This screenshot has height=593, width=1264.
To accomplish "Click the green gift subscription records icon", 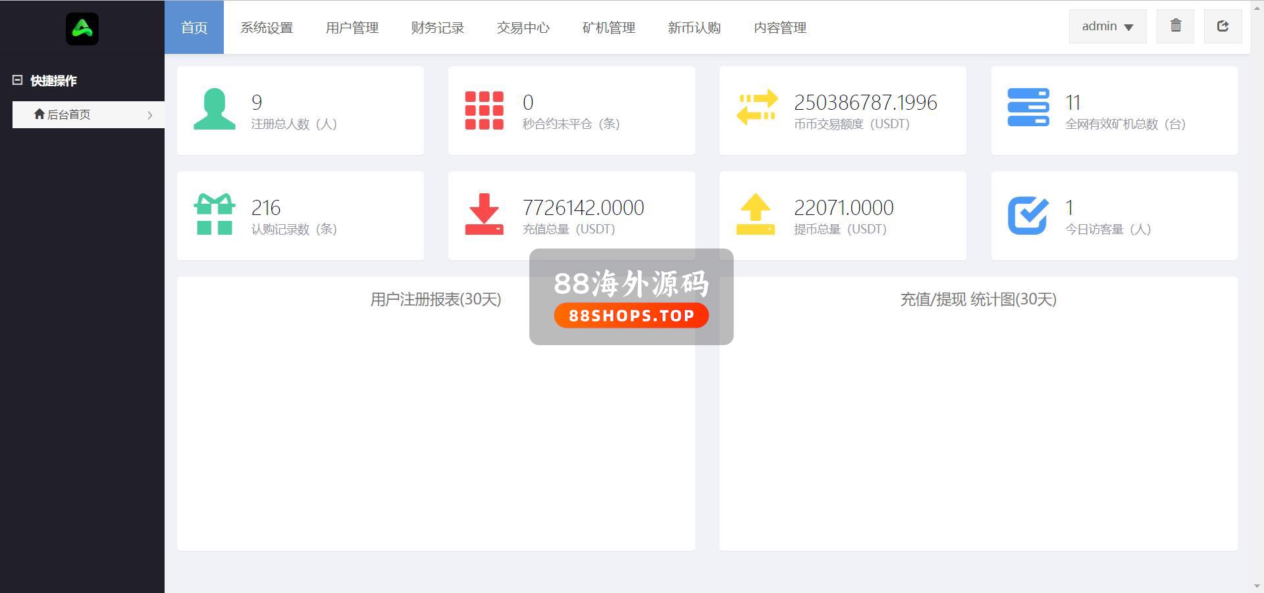I will (x=215, y=214).
